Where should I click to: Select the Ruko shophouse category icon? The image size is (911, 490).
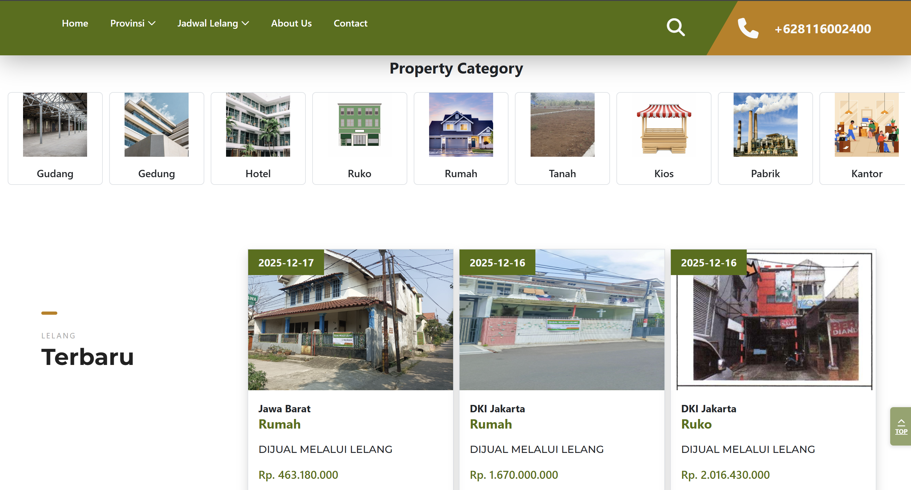tap(359, 125)
